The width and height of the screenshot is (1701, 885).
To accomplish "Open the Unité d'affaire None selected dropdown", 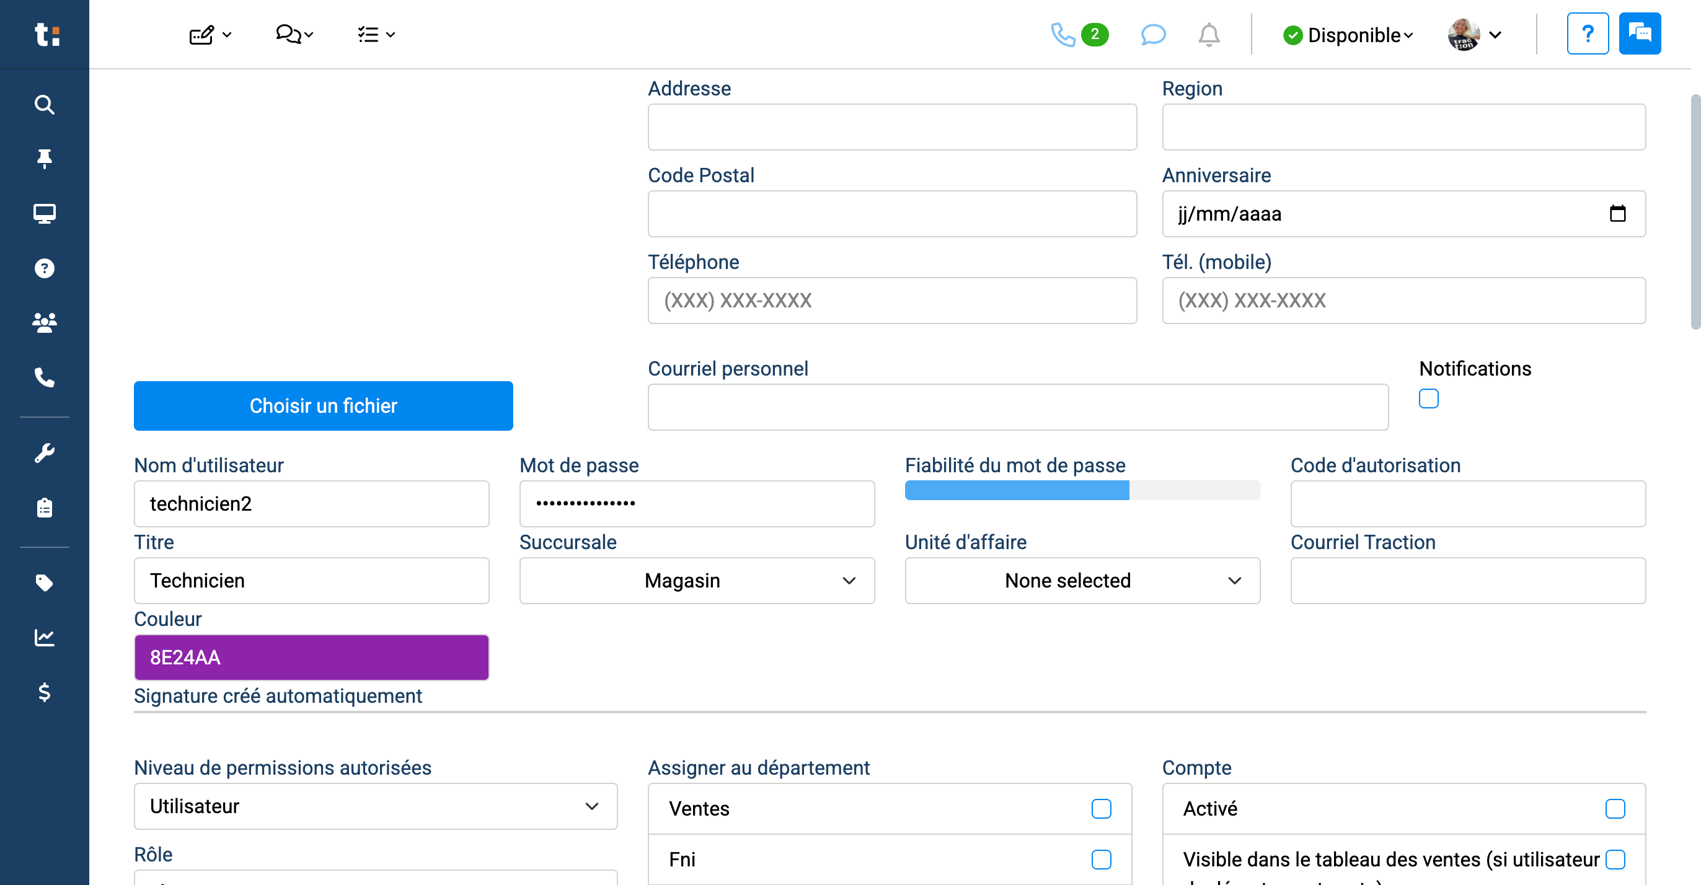I will pyautogui.click(x=1082, y=581).
